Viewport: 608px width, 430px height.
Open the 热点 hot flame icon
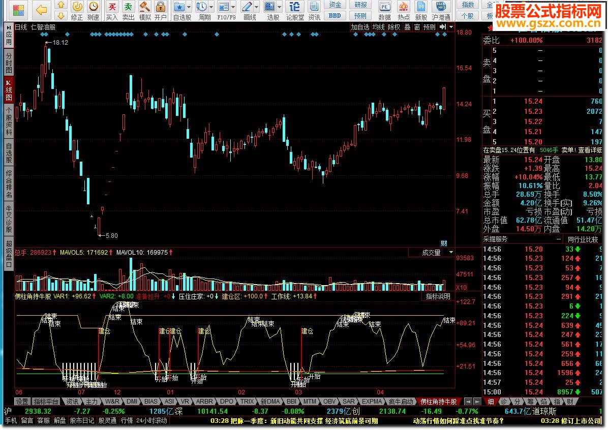tap(404, 11)
